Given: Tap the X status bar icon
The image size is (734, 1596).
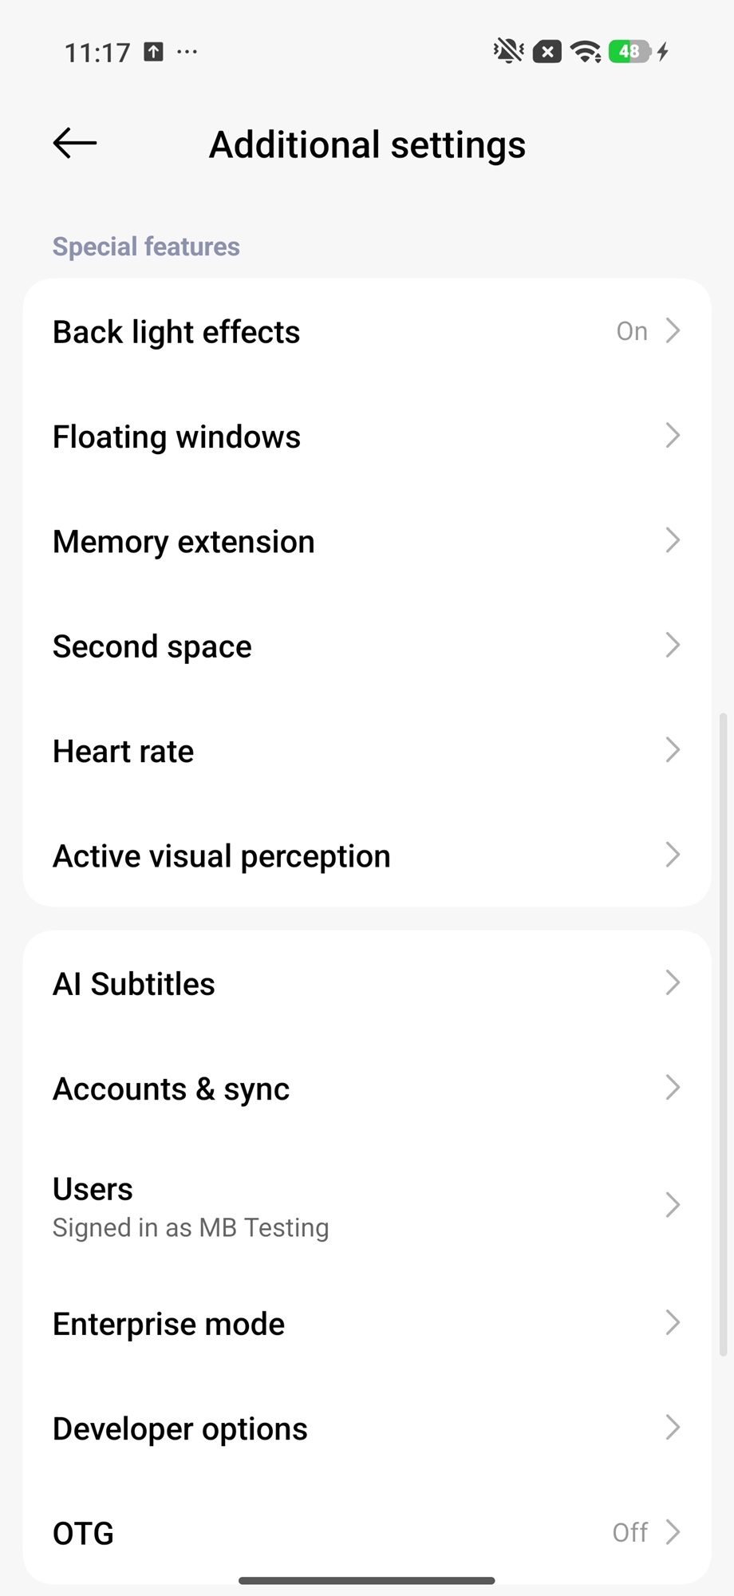Looking at the screenshot, I should click(x=547, y=52).
